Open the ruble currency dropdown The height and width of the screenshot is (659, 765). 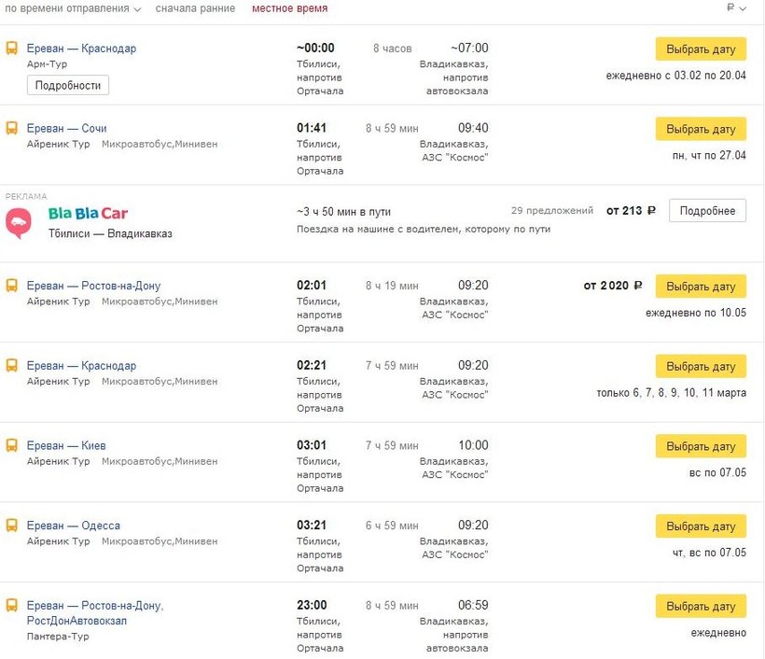tap(737, 8)
